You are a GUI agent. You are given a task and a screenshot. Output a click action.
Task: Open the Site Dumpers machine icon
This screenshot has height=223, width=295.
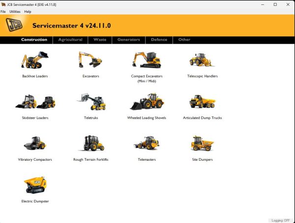pos(202,143)
